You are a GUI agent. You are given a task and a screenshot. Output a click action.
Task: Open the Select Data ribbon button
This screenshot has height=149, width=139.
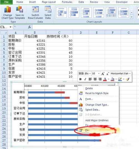pos(48,12)
